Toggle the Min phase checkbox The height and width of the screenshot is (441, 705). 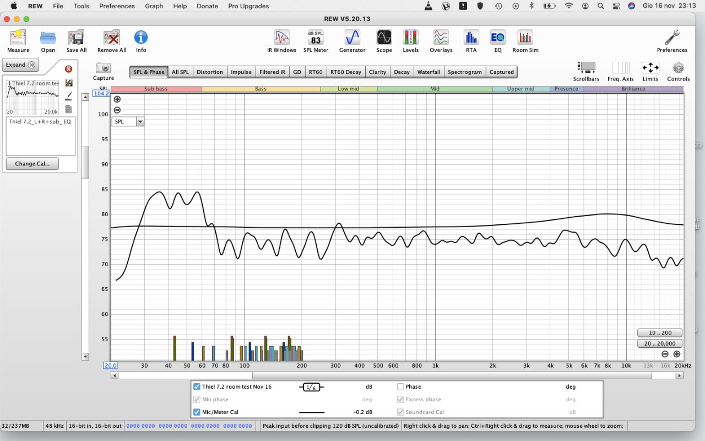(197, 399)
